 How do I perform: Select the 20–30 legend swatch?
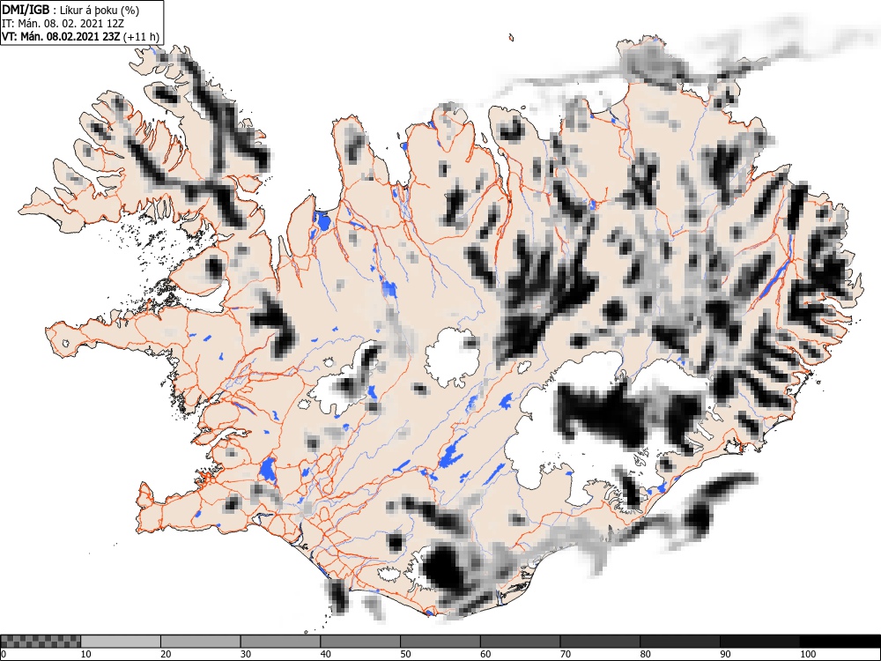(201, 642)
